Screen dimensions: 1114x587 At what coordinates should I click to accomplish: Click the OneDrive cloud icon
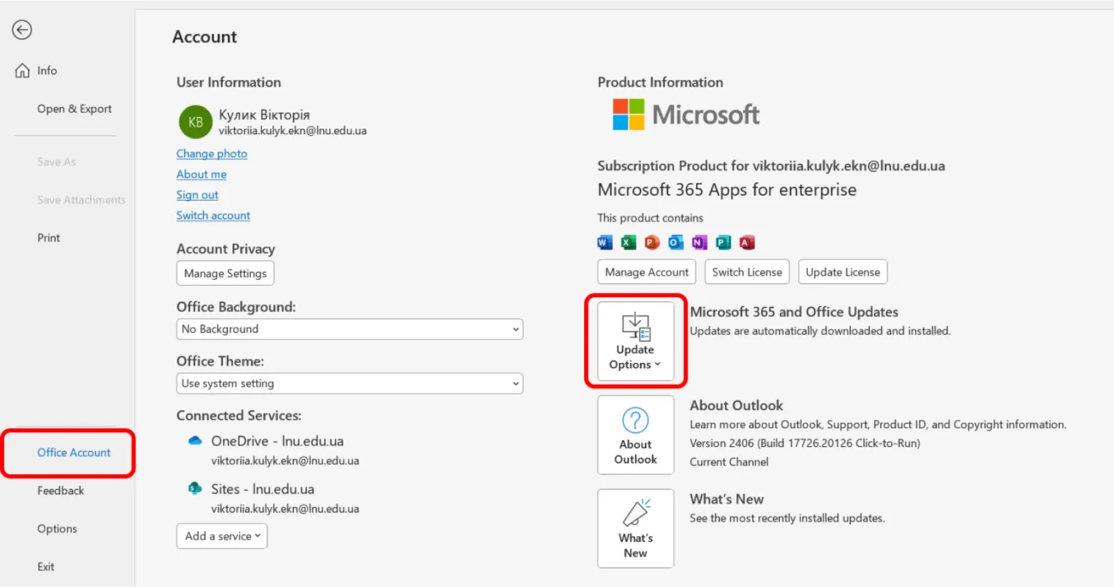(x=195, y=441)
